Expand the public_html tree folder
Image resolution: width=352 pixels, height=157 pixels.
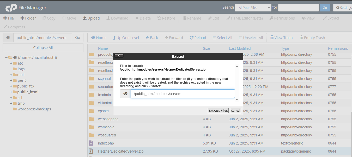click(x=11, y=92)
